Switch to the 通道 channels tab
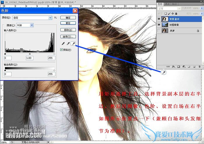 167,4
